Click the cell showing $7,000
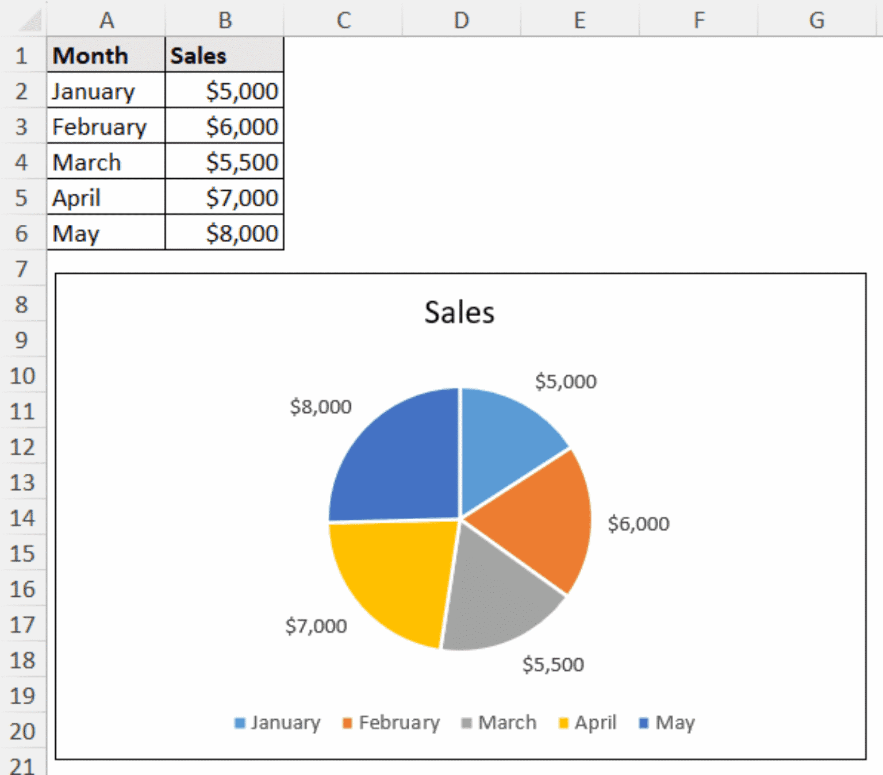883x775 pixels. (x=224, y=197)
